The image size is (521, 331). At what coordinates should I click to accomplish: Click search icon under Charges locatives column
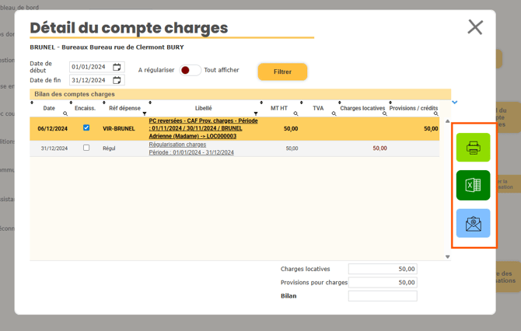(384, 114)
